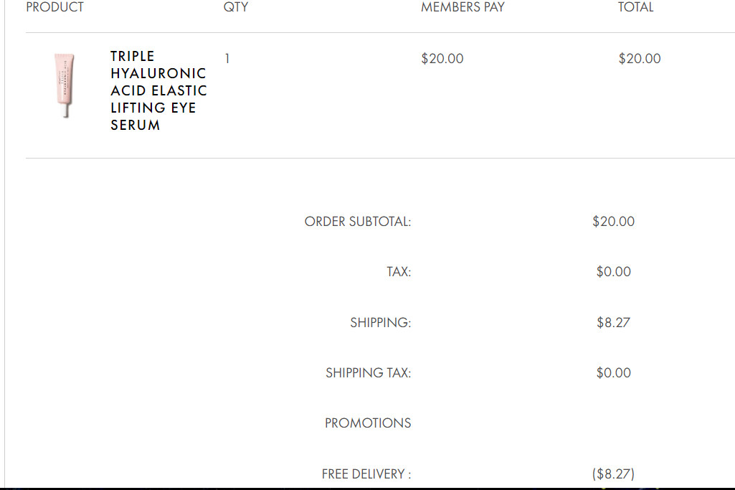Click the TAX label

(x=399, y=271)
